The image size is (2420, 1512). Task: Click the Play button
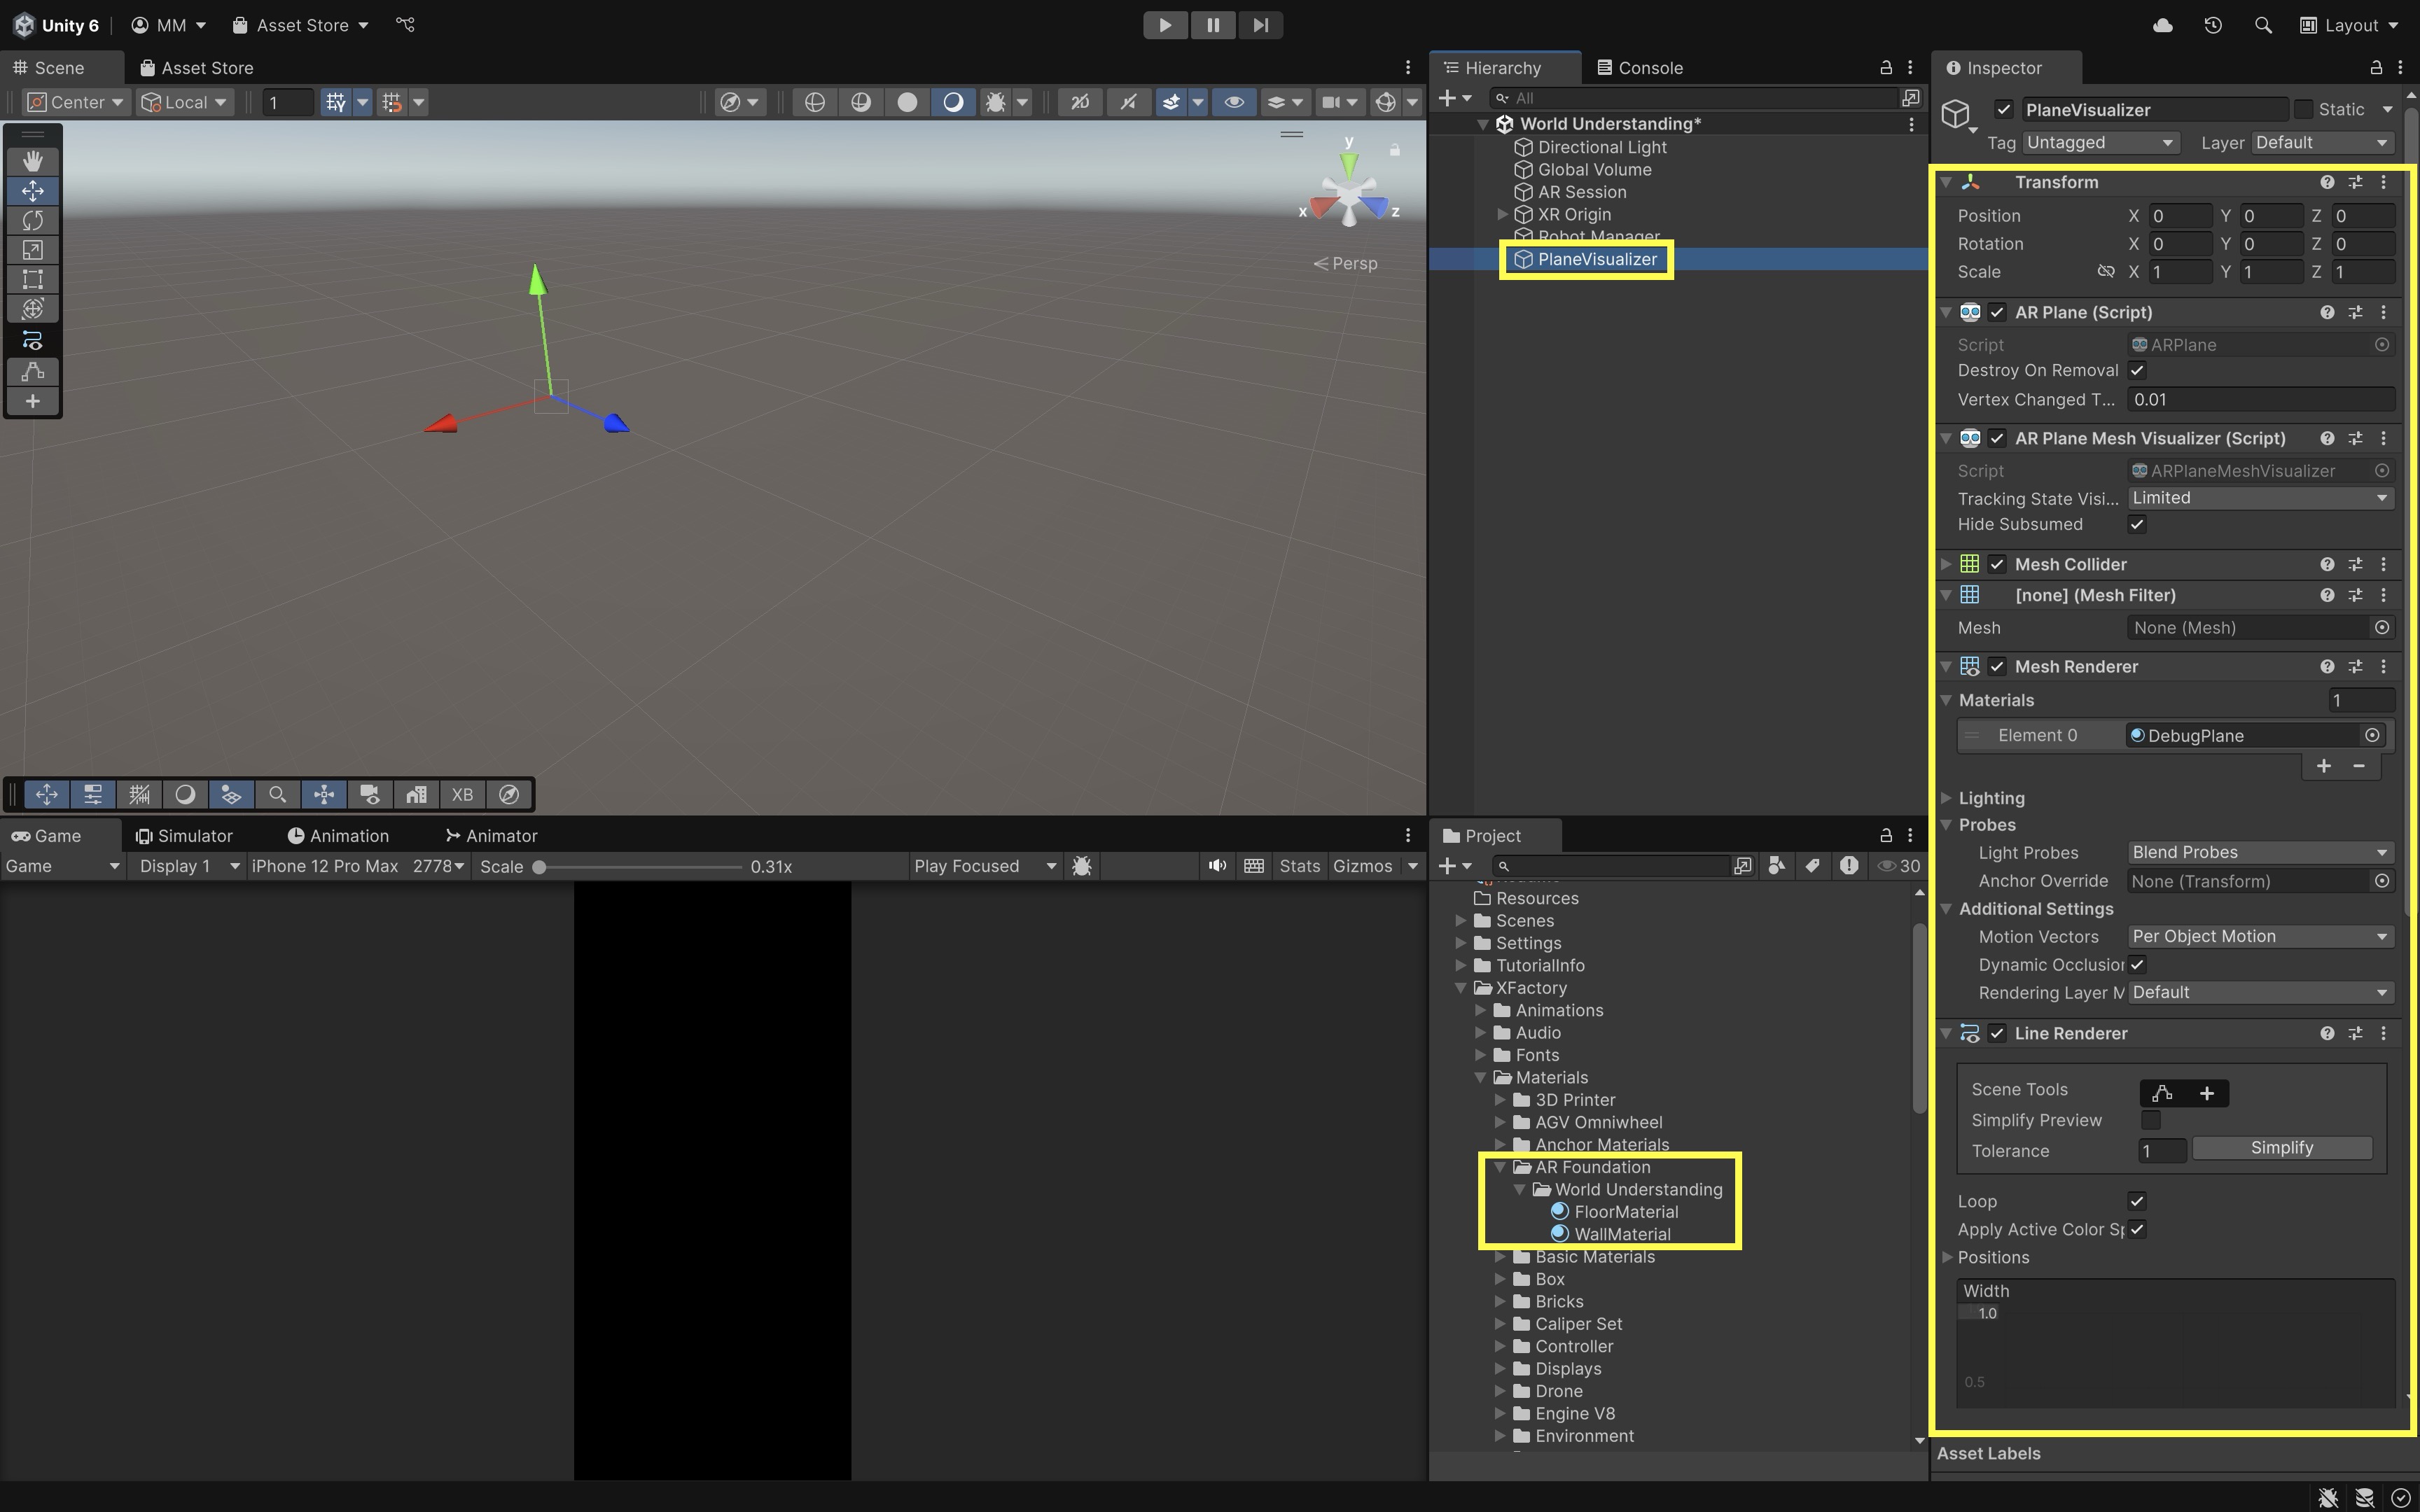pyautogui.click(x=1165, y=25)
